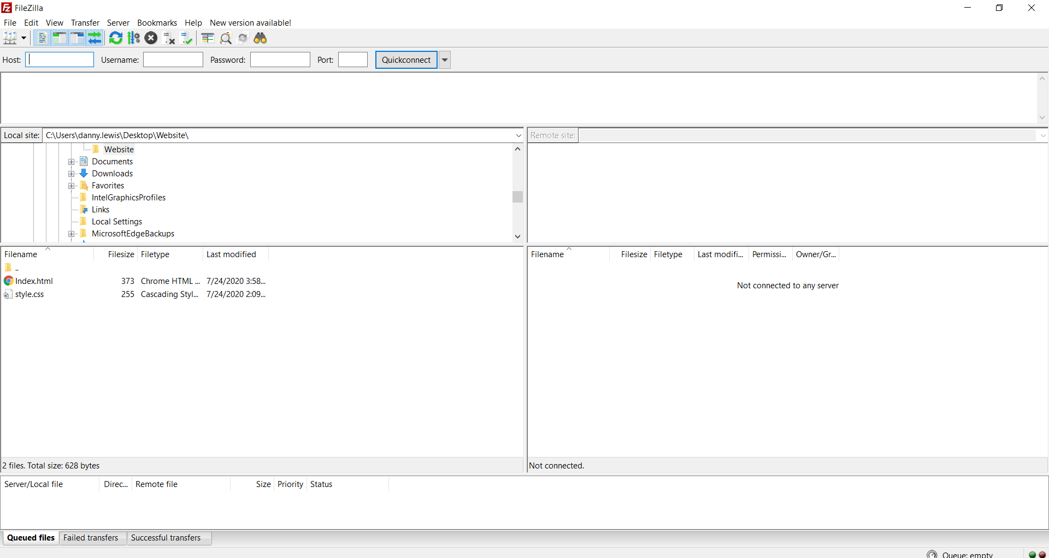Cancel the current operation
1049x558 pixels.
pyautogui.click(x=151, y=38)
